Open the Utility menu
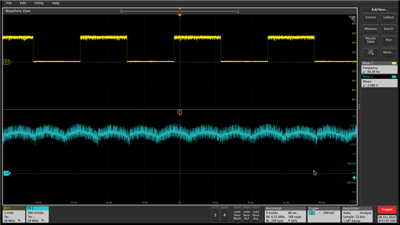This screenshot has width=400, height=225. (x=39, y=3)
